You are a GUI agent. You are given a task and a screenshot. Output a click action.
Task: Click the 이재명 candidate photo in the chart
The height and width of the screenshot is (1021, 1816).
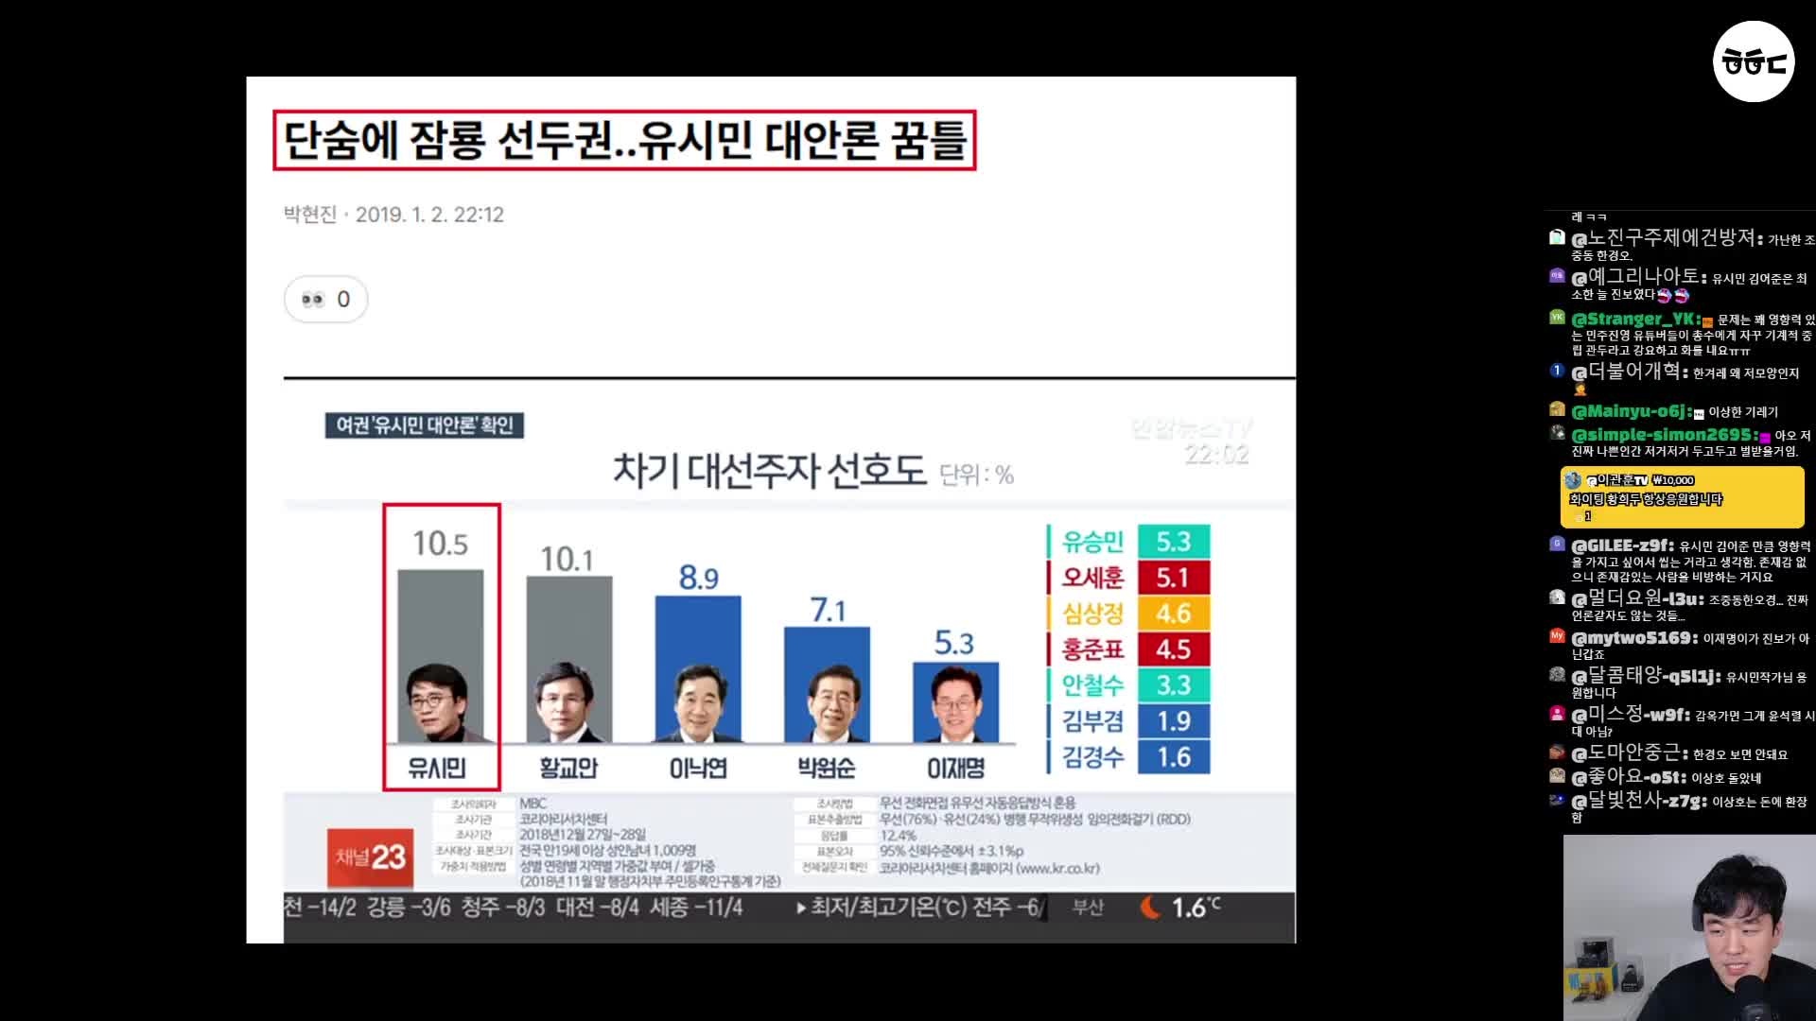click(956, 703)
